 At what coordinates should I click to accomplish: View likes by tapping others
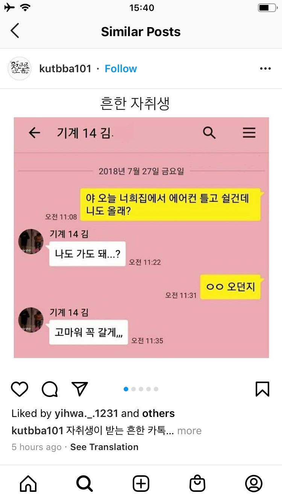158,414
